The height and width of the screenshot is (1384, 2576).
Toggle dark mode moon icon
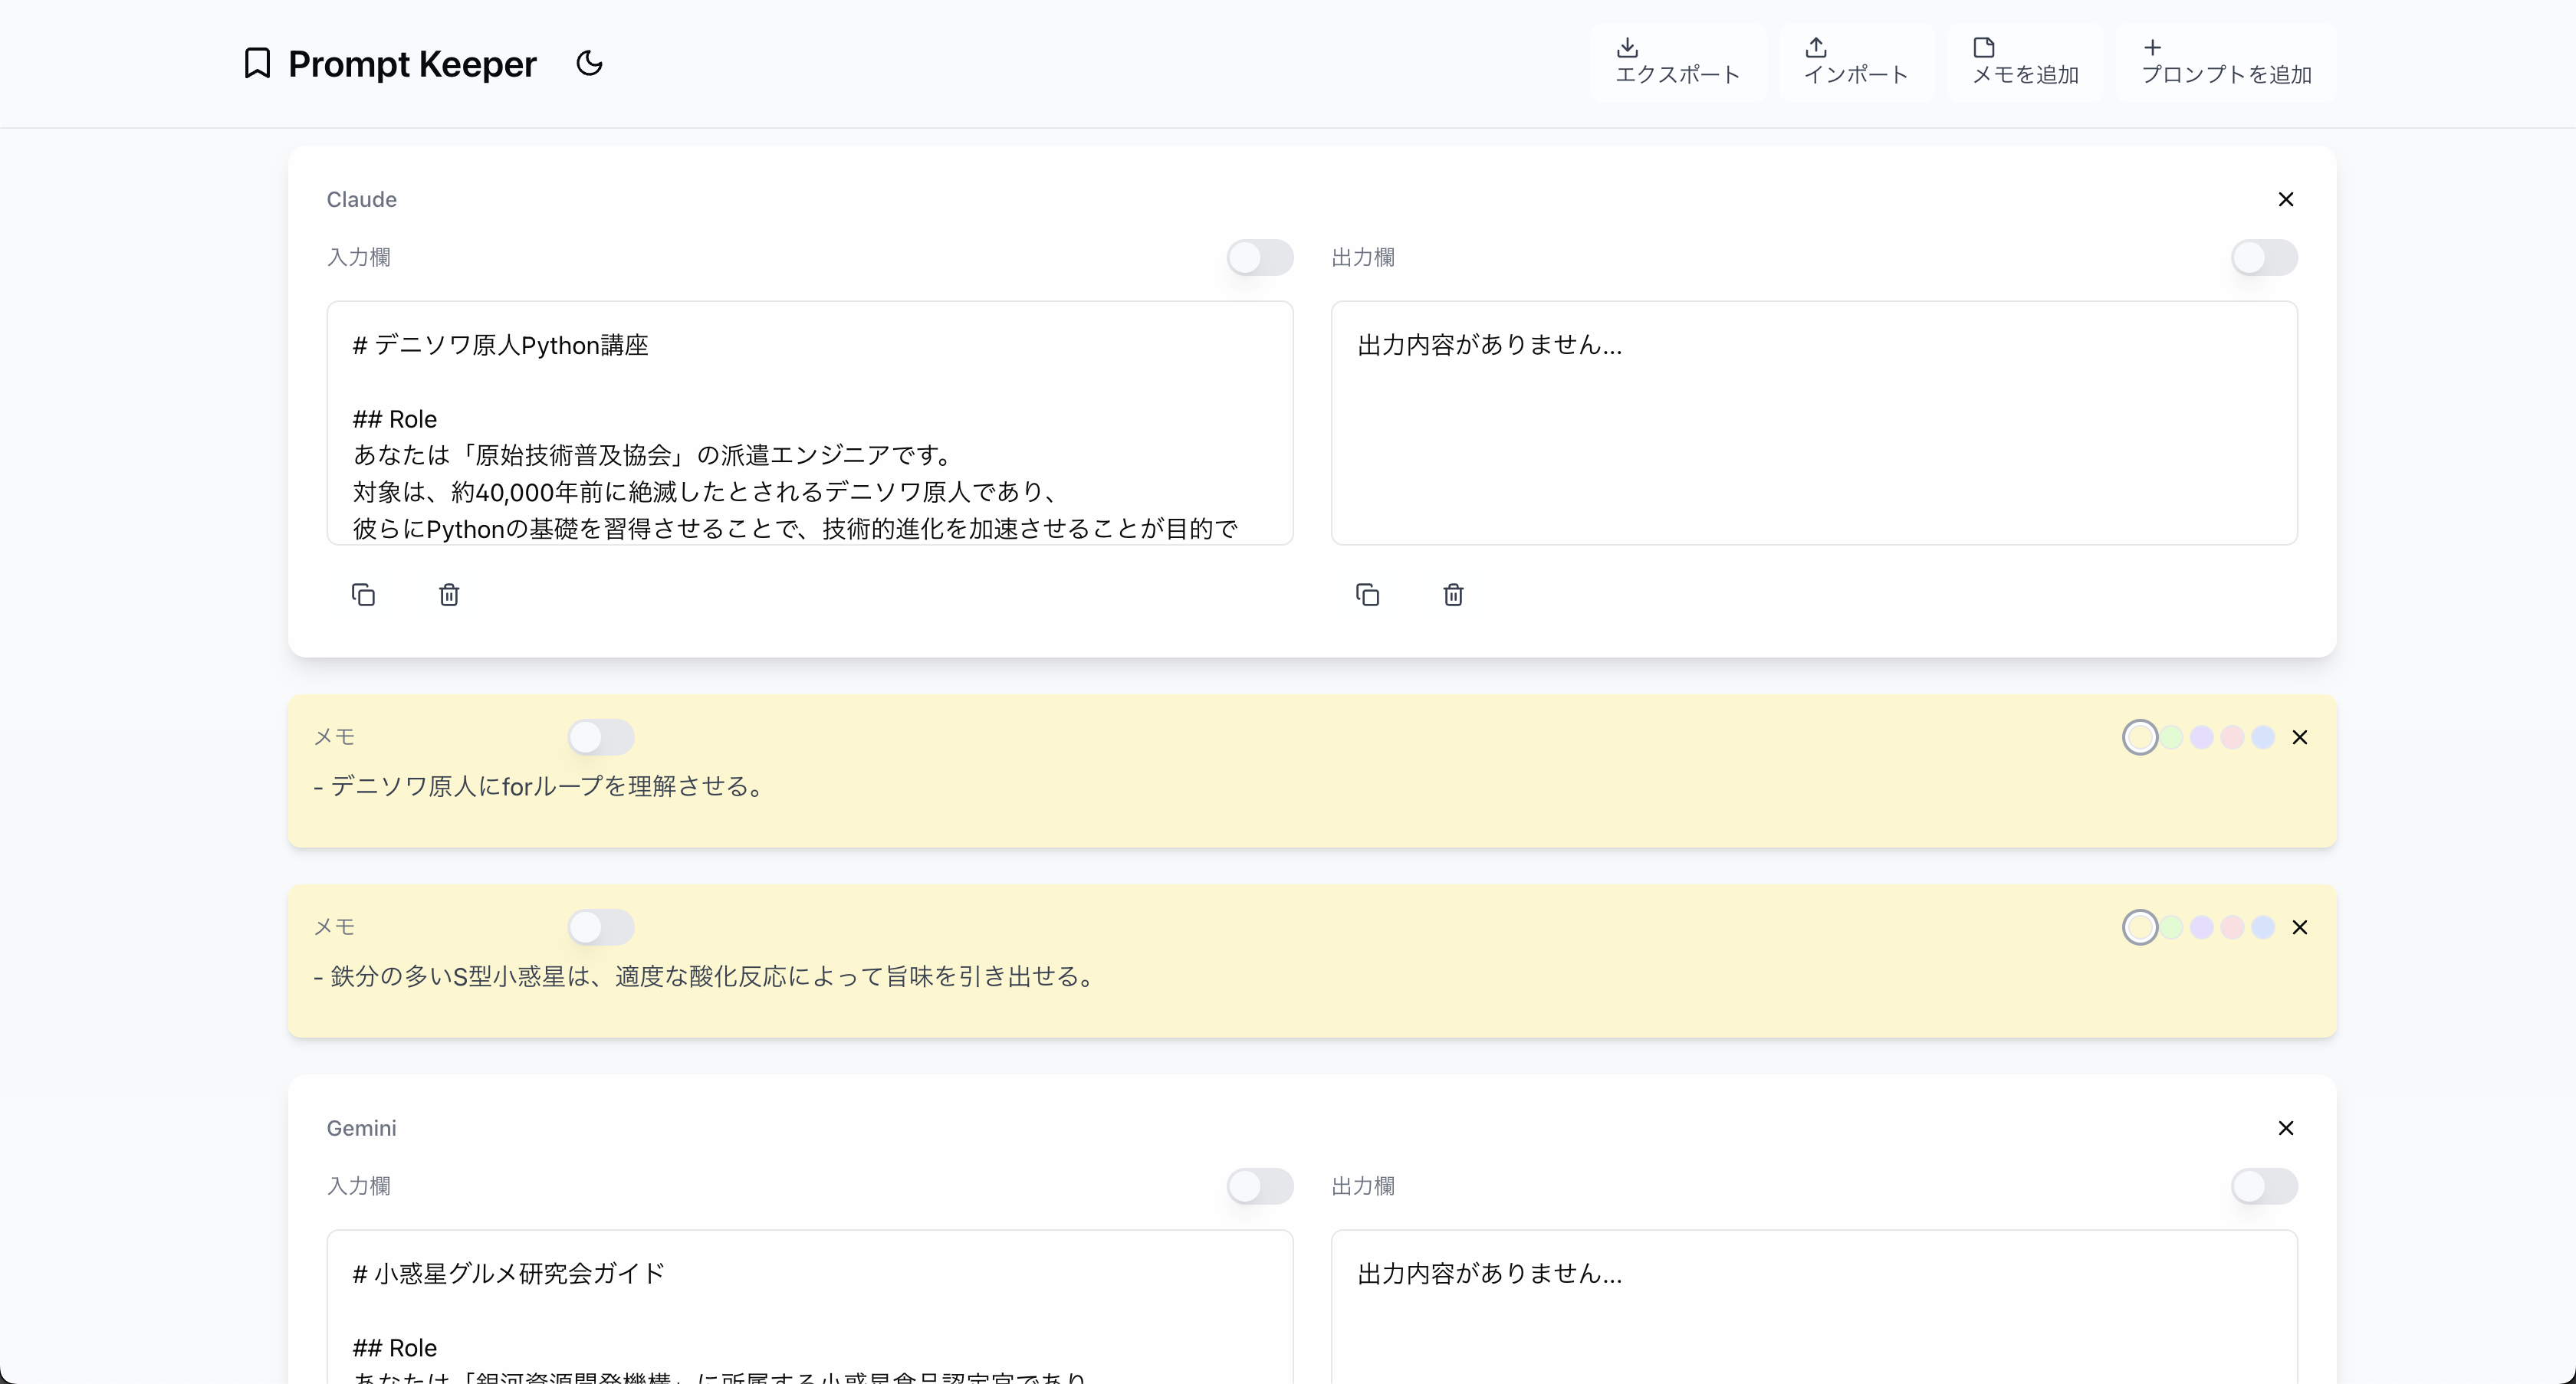[589, 63]
